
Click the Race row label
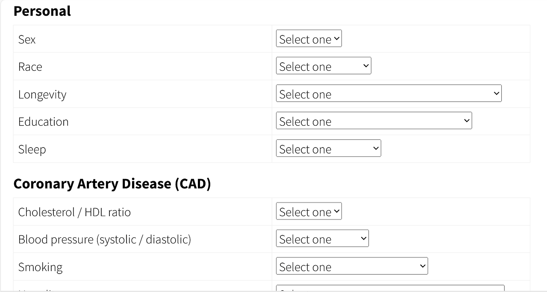[x=30, y=66]
